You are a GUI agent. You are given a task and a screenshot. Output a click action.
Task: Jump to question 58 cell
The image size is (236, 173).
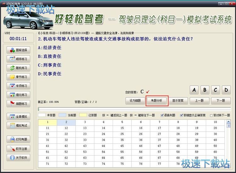(x=178, y=152)
